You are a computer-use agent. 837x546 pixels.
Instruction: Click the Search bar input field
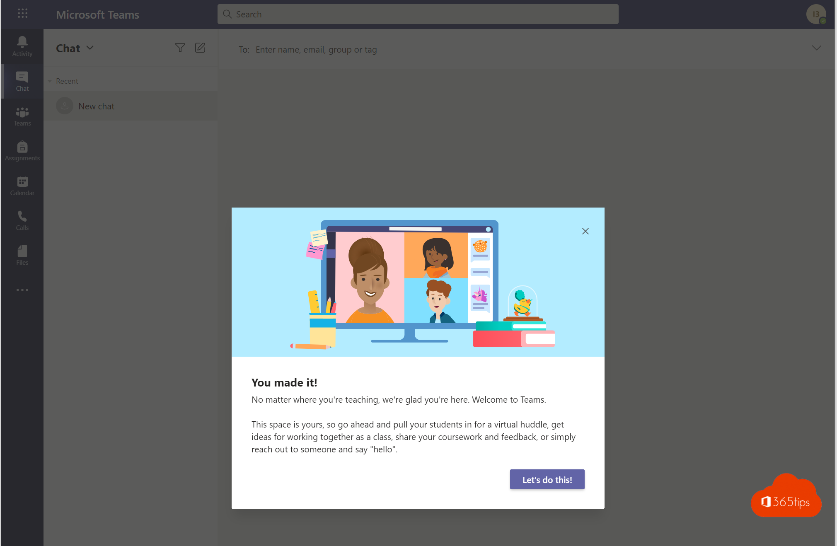pyautogui.click(x=418, y=13)
